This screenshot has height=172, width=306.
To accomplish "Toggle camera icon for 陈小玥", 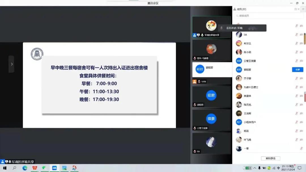I will pyautogui.click(x=301, y=52).
